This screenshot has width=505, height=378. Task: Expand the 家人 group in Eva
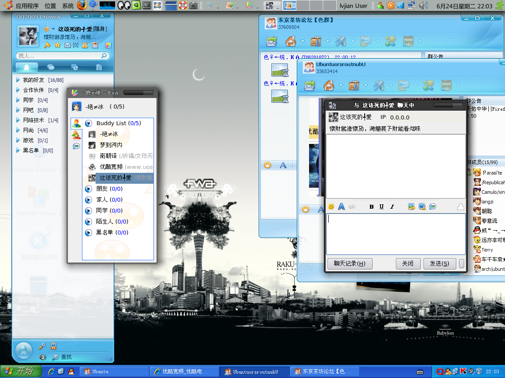click(x=89, y=200)
